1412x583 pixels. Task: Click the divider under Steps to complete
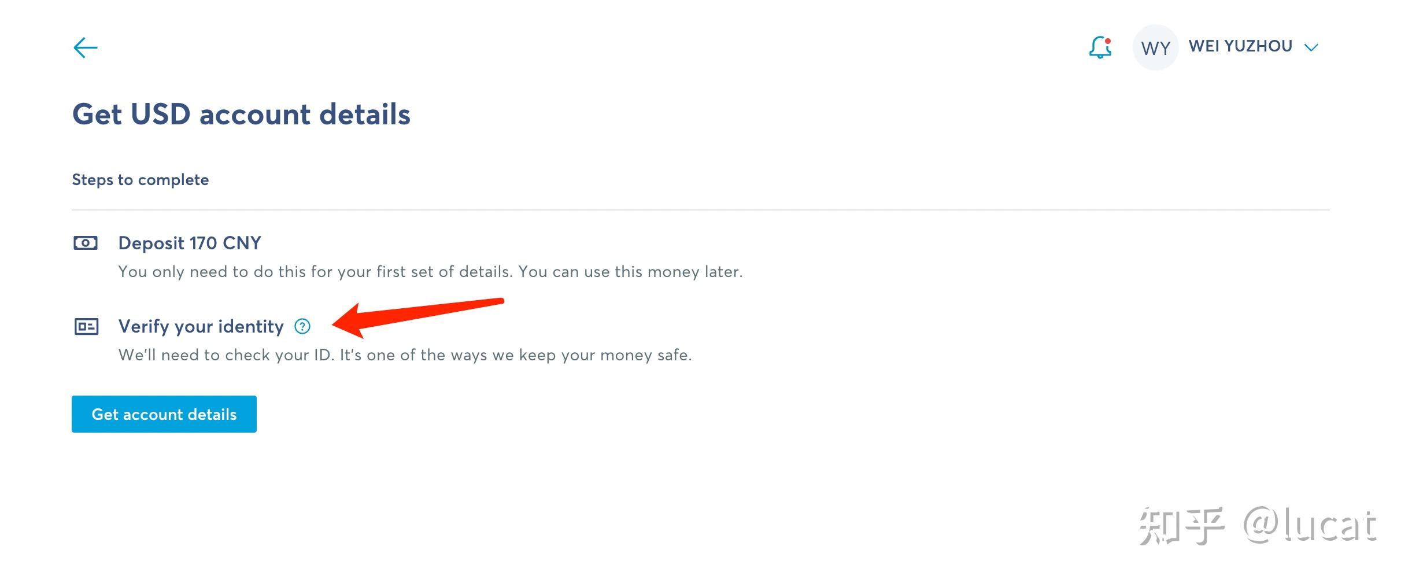(x=701, y=210)
